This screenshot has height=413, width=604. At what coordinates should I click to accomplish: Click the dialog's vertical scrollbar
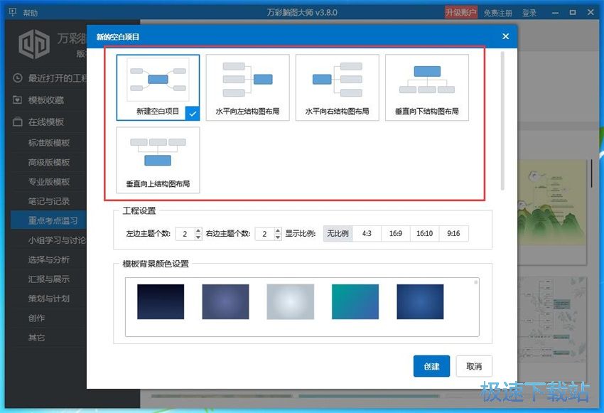point(502,121)
